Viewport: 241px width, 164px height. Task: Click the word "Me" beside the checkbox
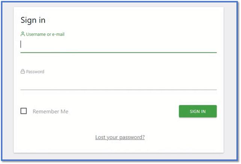click(64, 112)
